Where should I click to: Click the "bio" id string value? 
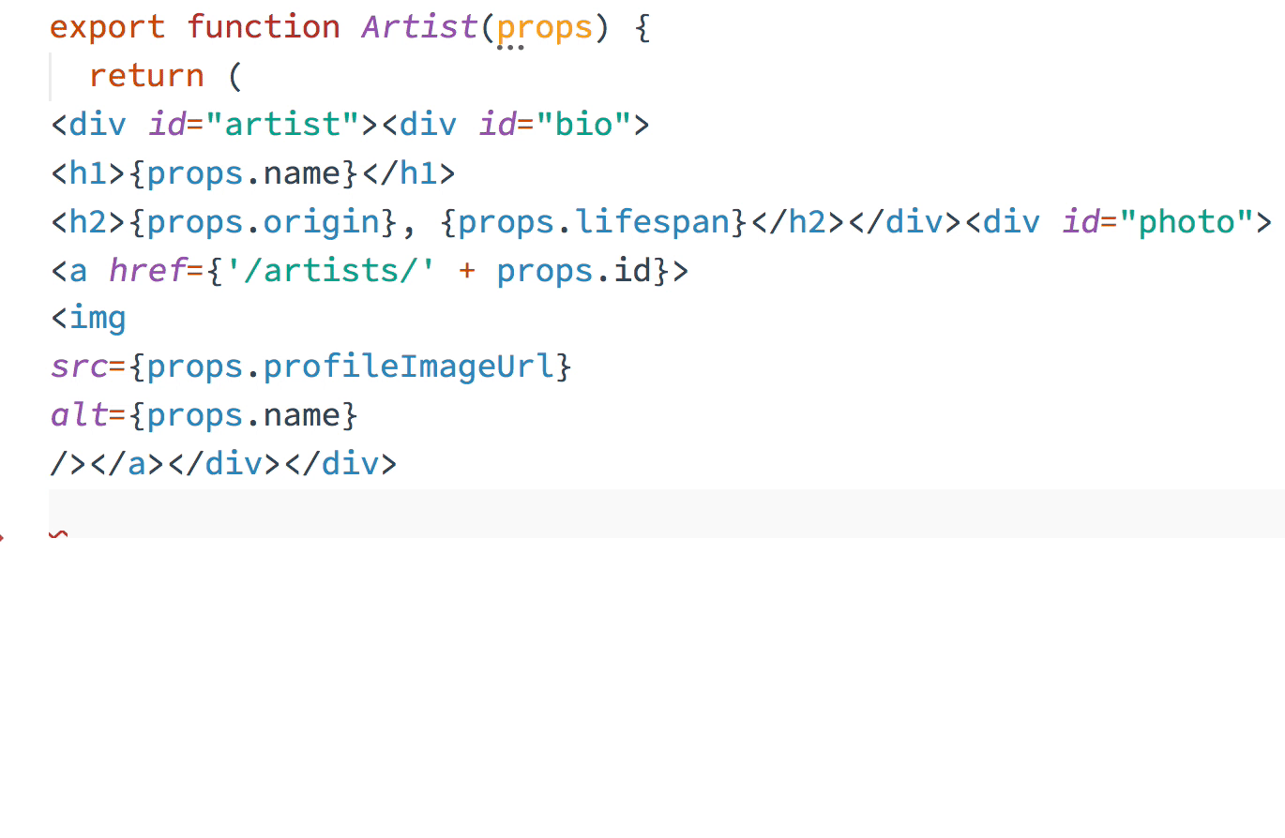coord(584,124)
